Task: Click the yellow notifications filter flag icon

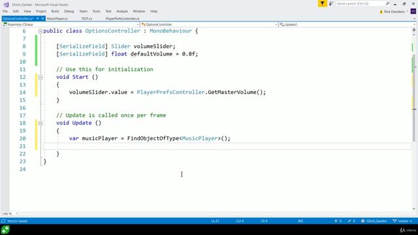Action: [322, 4]
